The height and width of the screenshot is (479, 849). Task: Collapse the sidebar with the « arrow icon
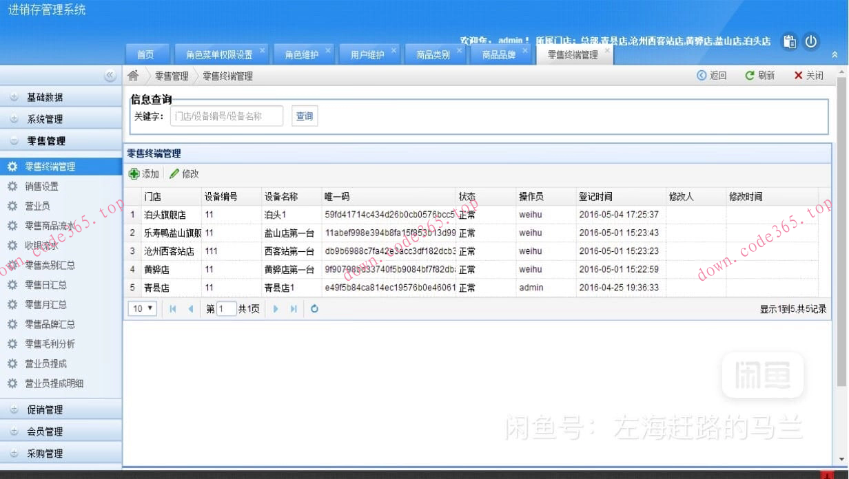[x=110, y=75]
